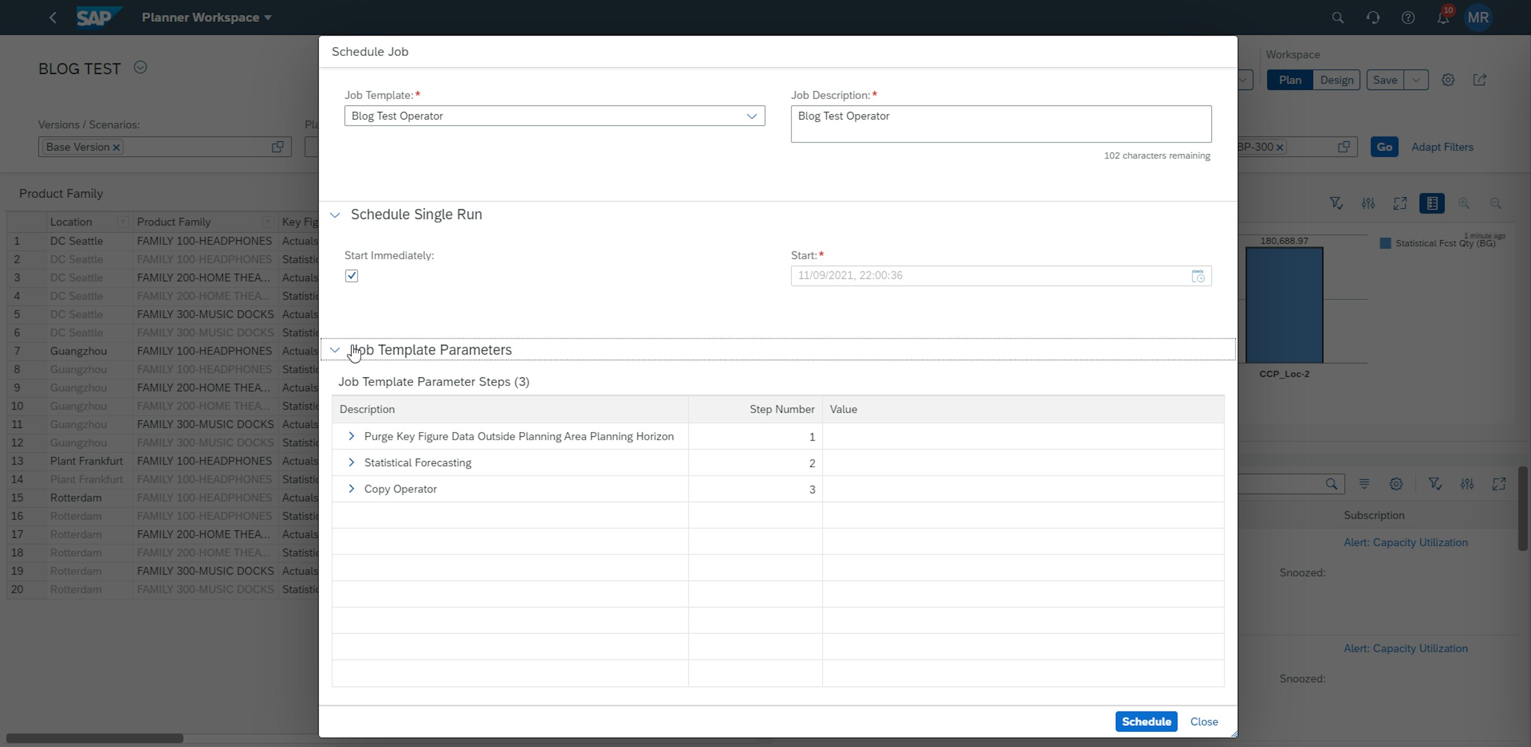Open the calendar picker for the Start field
This screenshot has height=747, width=1531.
[x=1198, y=275]
